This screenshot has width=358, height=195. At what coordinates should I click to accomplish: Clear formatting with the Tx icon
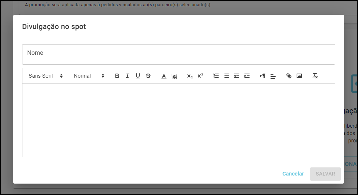[x=315, y=76]
